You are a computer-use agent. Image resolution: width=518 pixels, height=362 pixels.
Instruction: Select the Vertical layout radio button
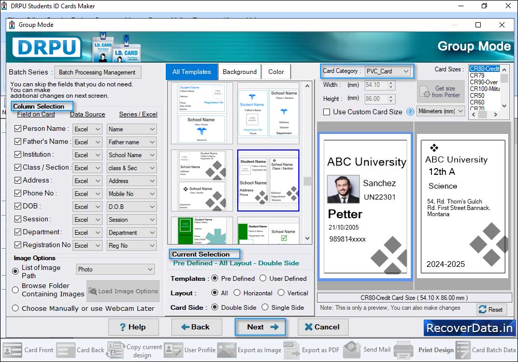point(281,293)
